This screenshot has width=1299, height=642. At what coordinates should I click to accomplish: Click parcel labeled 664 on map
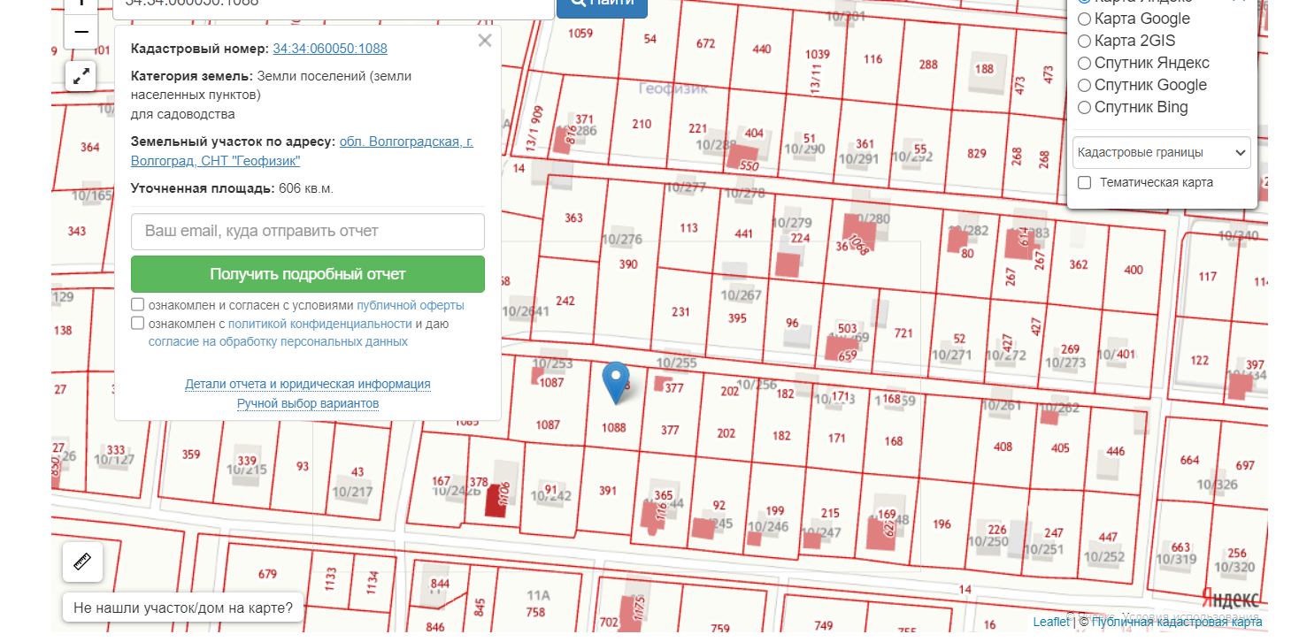pos(1189,460)
